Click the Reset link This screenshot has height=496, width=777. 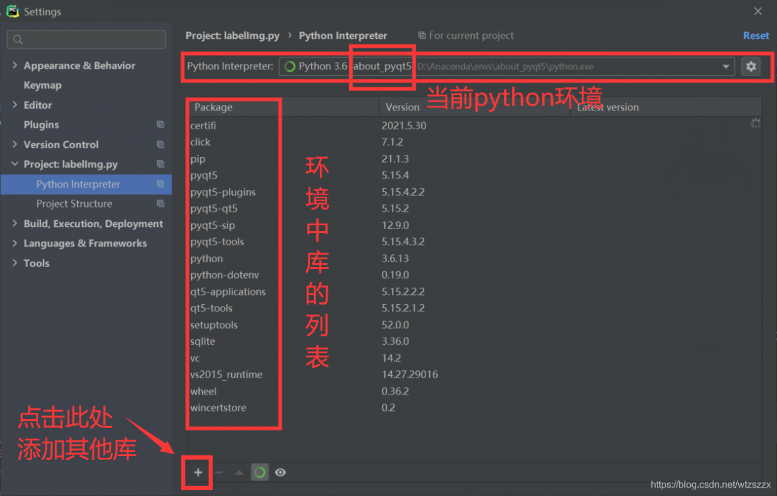[x=756, y=35]
